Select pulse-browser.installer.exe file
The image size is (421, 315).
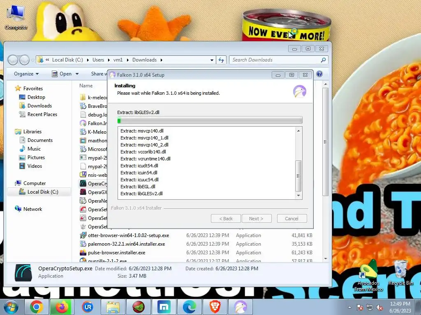click(x=116, y=253)
